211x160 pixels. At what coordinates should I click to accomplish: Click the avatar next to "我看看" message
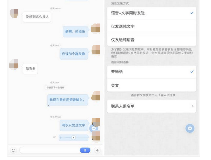[x=14, y=65]
